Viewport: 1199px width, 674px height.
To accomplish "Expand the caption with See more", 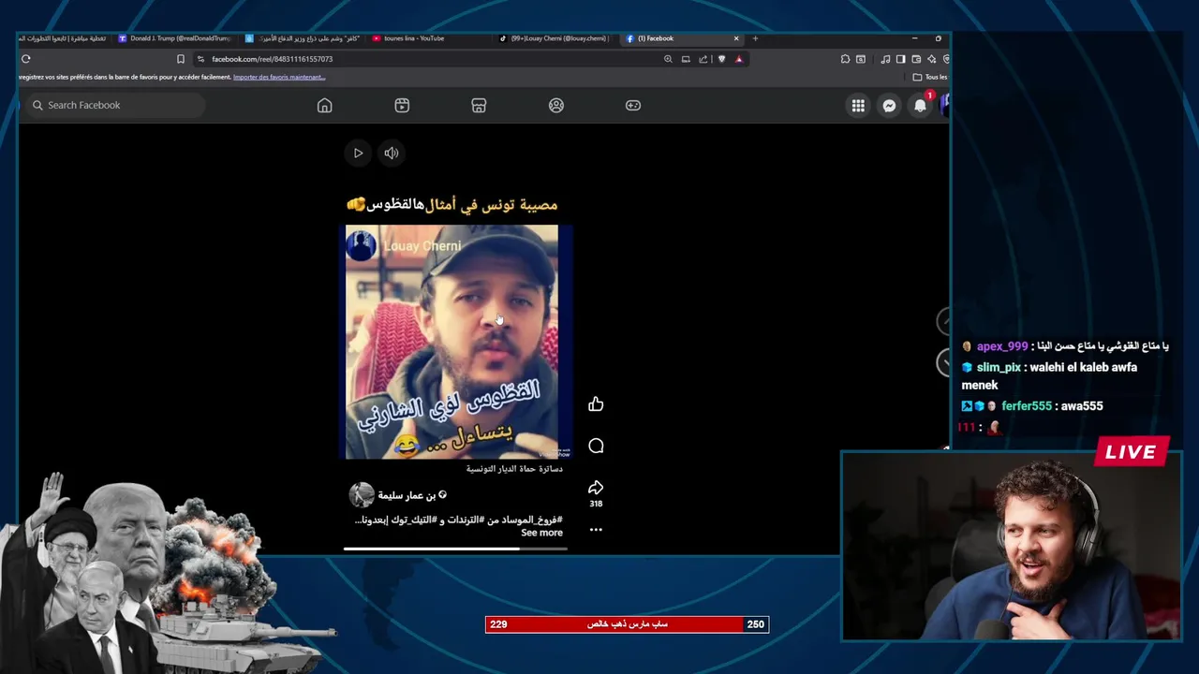I will click(541, 533).
